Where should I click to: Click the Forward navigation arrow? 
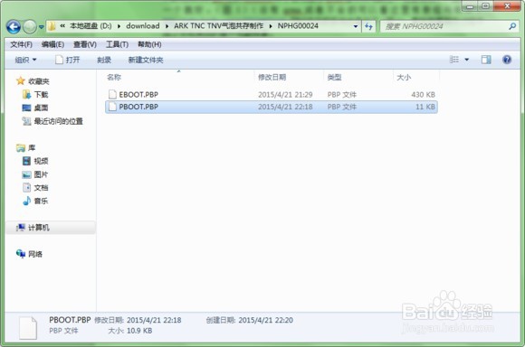[30, 26]
